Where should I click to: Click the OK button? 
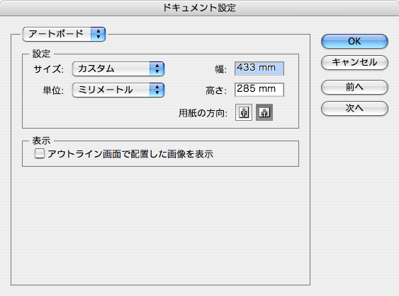coord(354,42)
